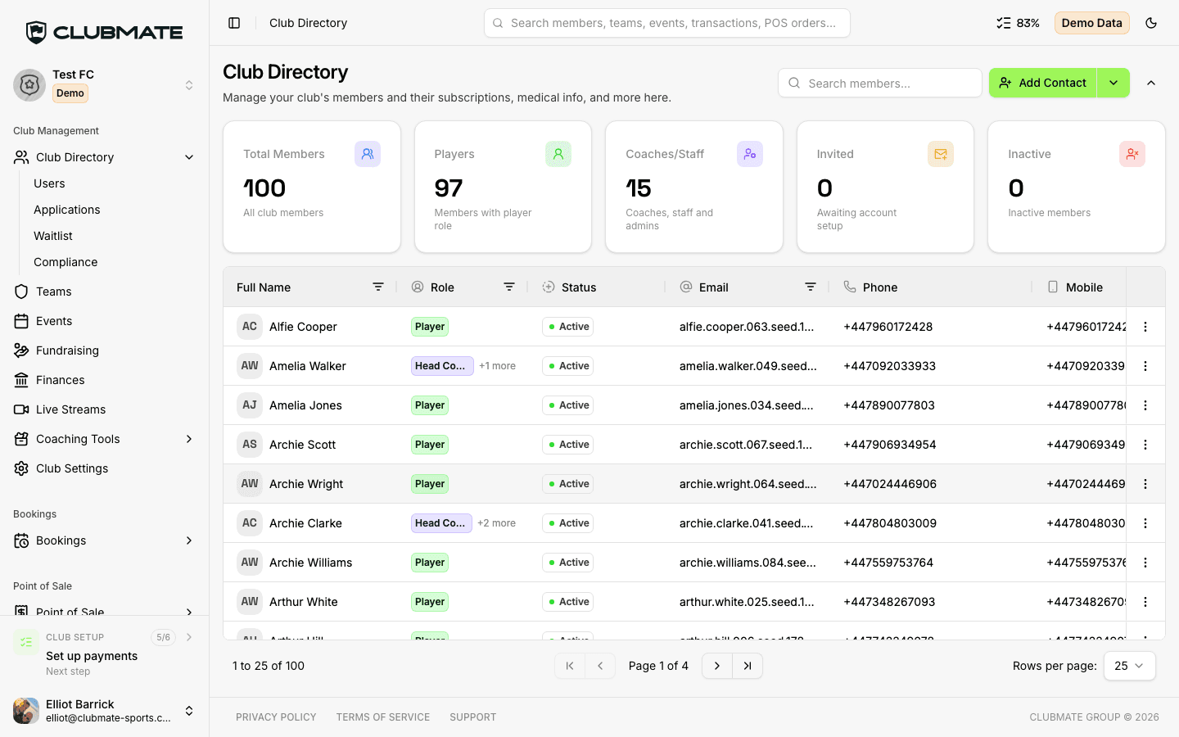The width and height of the screenshot is (1179, 737).
Task: Click the global search field
Action: click(667, 23)
